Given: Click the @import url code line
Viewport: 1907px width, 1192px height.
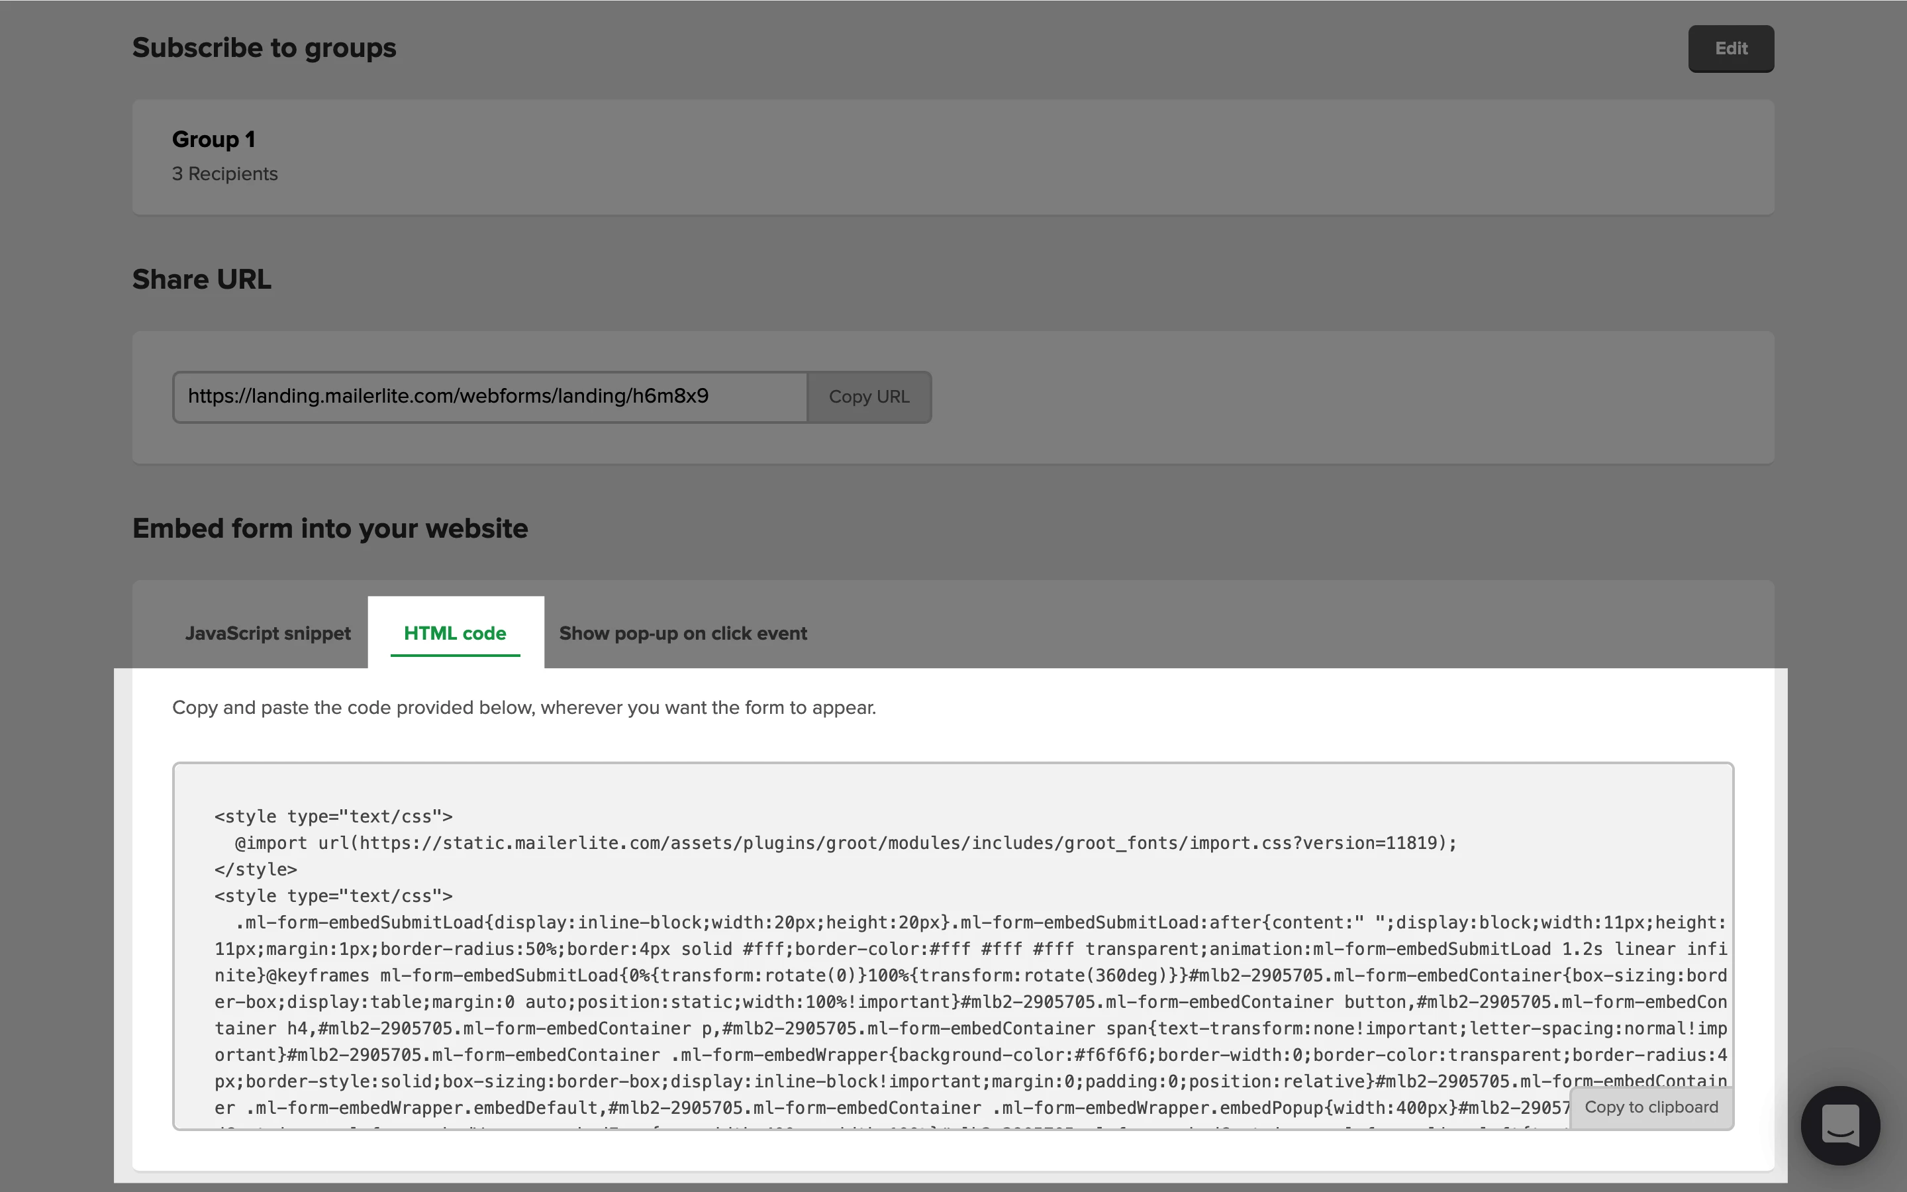Looking at the screenshot, I should [x=845, y=843].
